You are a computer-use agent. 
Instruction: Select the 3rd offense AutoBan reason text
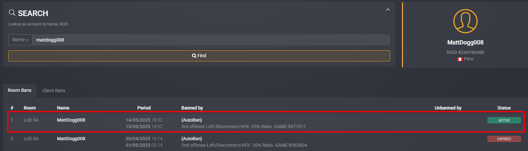click(x=243, y=126)
